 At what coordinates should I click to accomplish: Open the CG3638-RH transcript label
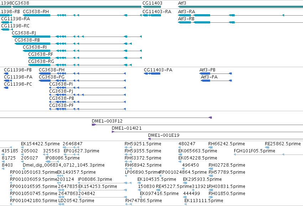36,12
